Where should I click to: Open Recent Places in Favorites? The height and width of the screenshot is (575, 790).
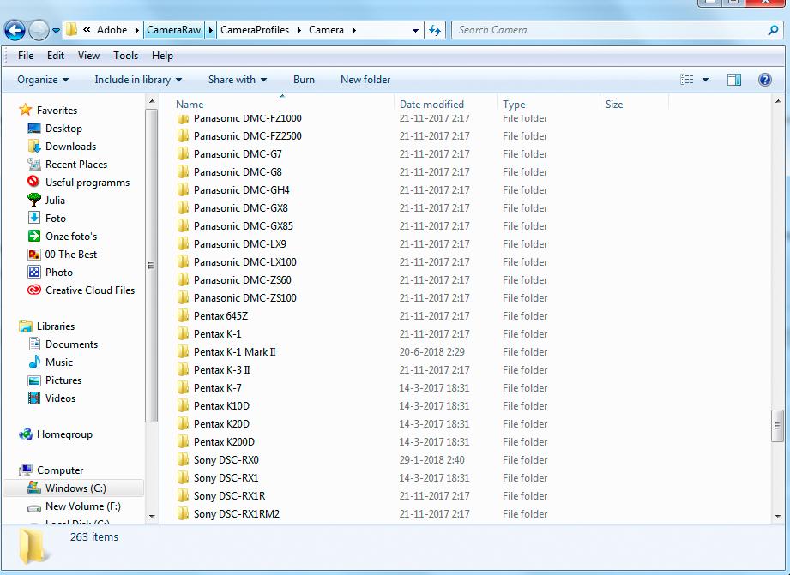(x=67, y=165)
